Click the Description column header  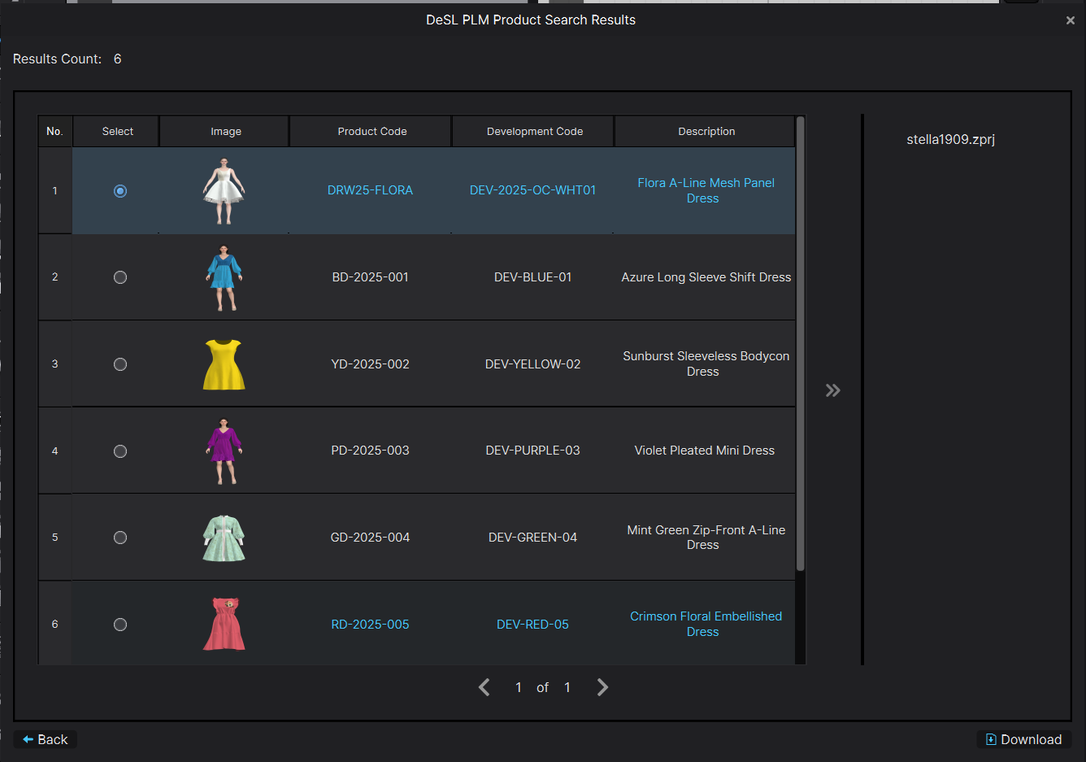(x=706, y=131)
